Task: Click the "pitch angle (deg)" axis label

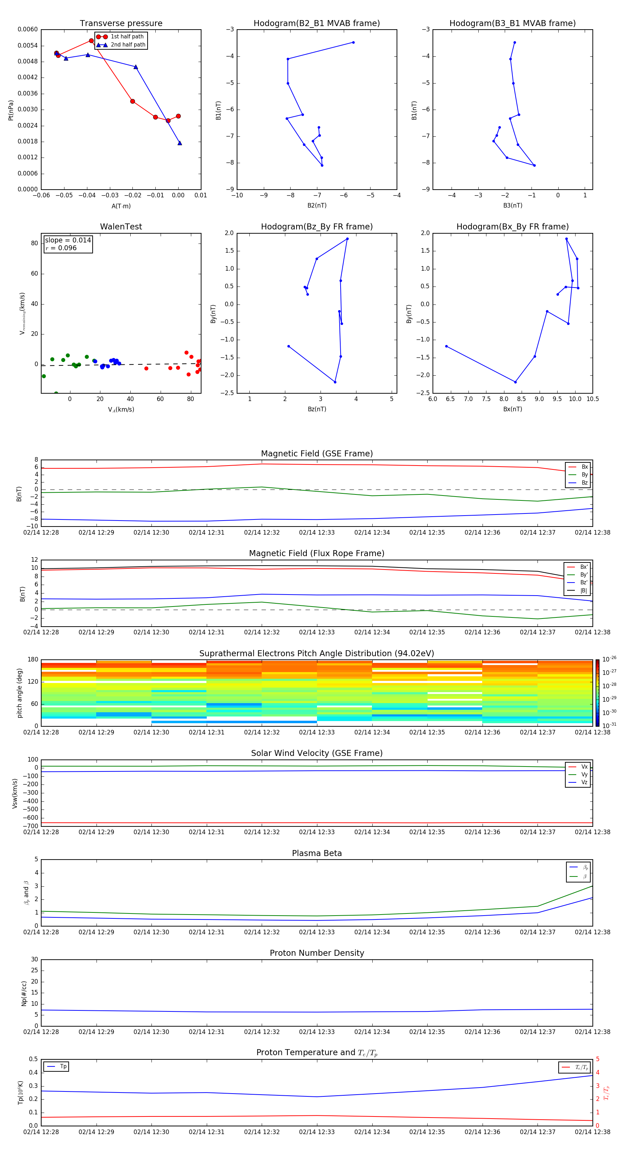Action: (19, 693)
